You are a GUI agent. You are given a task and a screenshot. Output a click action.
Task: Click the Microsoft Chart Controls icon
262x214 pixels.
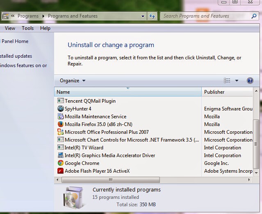[x=60, y=140]
